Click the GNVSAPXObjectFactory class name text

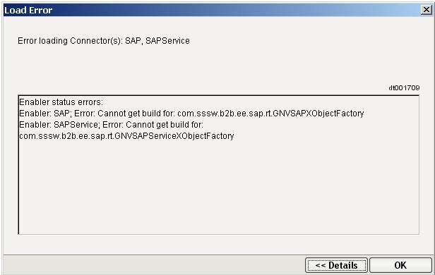(x=318, y=114)
